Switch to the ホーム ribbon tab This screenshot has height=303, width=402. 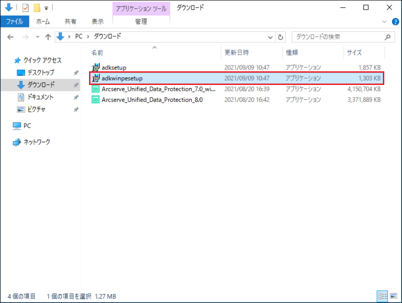tap(43, 21)
